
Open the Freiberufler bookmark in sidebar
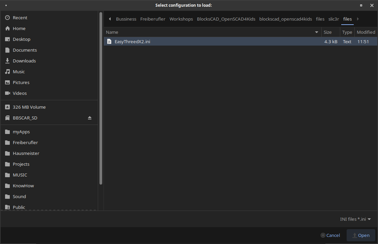pyautogui.click(x=25, y=142)
